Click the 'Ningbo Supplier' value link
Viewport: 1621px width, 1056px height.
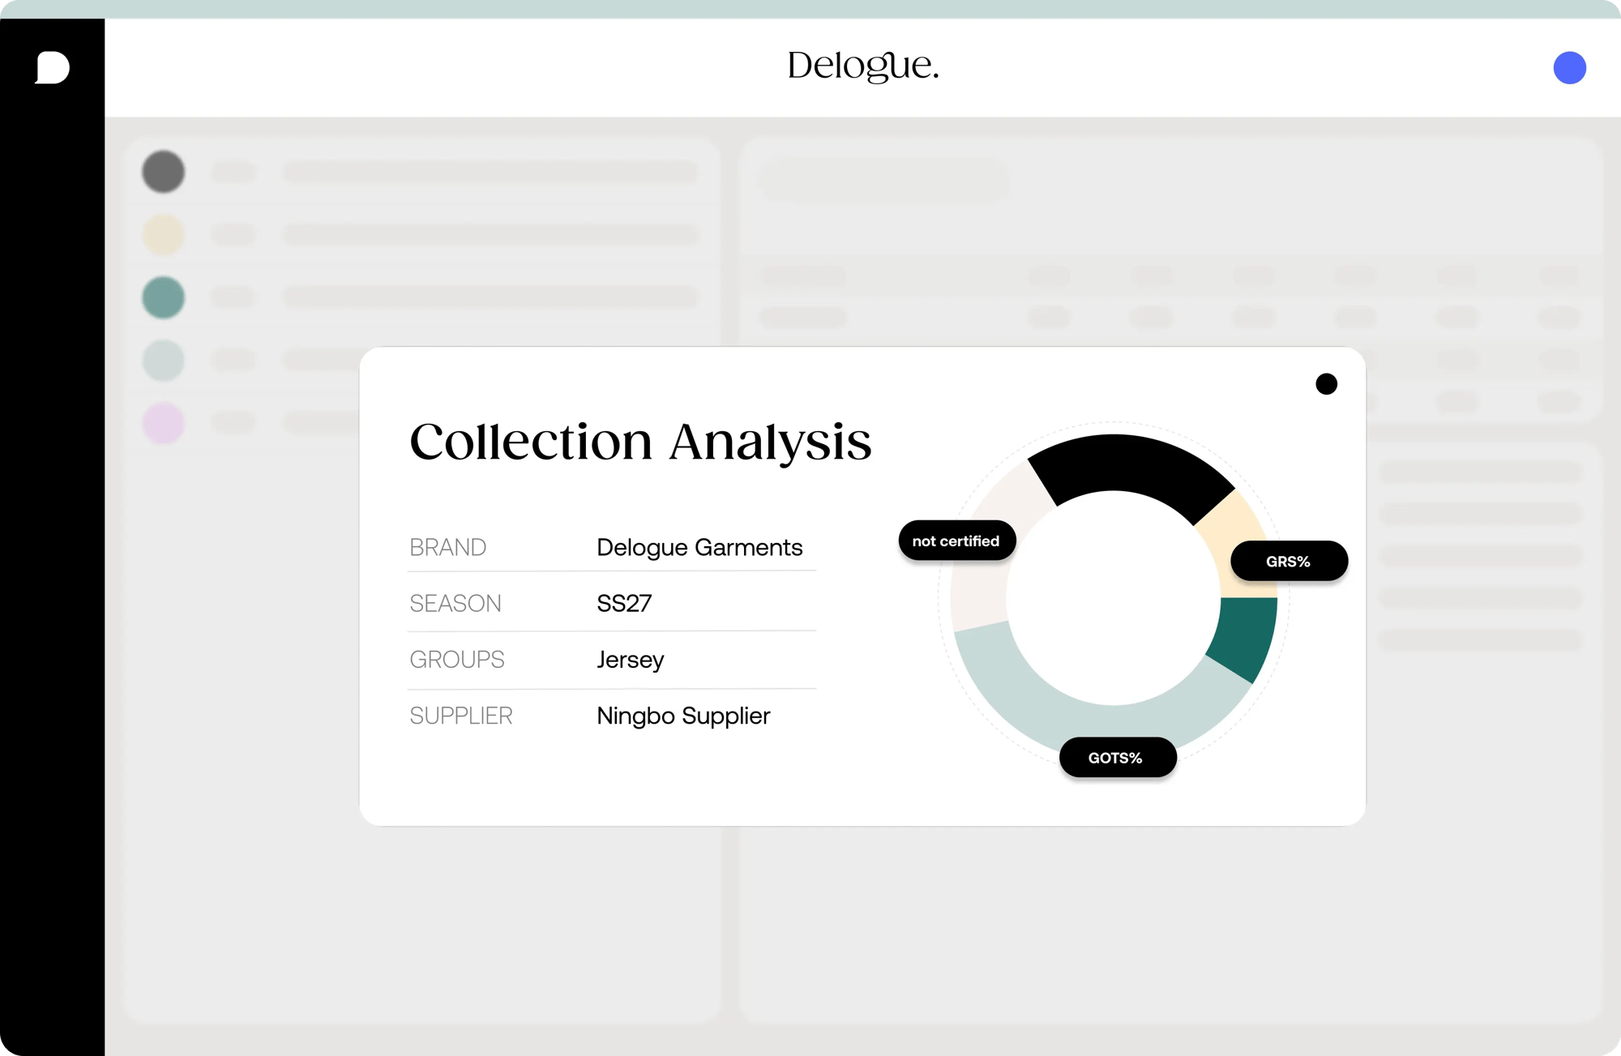click(x=683, y=716)
